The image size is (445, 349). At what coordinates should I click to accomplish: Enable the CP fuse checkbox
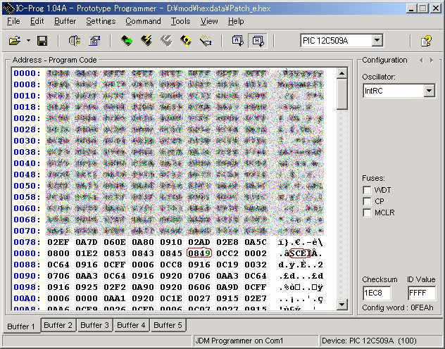click(367, 201)
